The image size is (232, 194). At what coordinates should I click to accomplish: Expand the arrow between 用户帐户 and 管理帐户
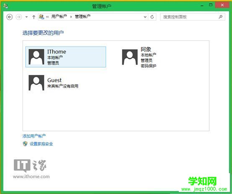(71, 17)
